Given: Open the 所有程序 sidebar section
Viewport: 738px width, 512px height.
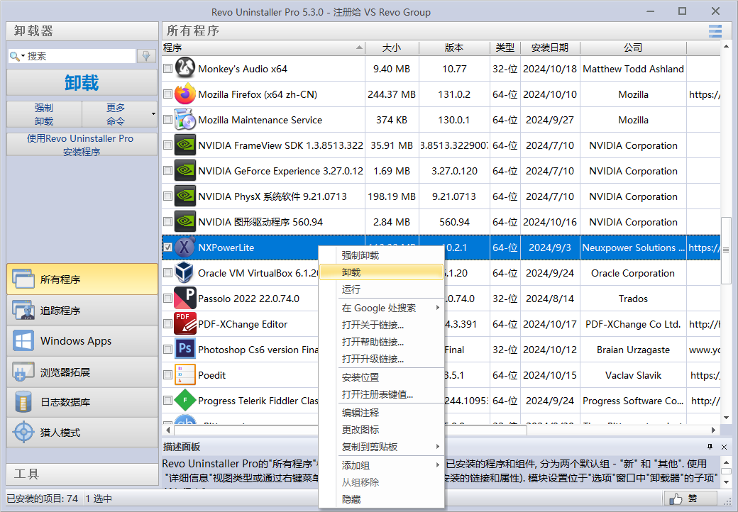Looking at the screenshot, I should click(x=82, y=279).
